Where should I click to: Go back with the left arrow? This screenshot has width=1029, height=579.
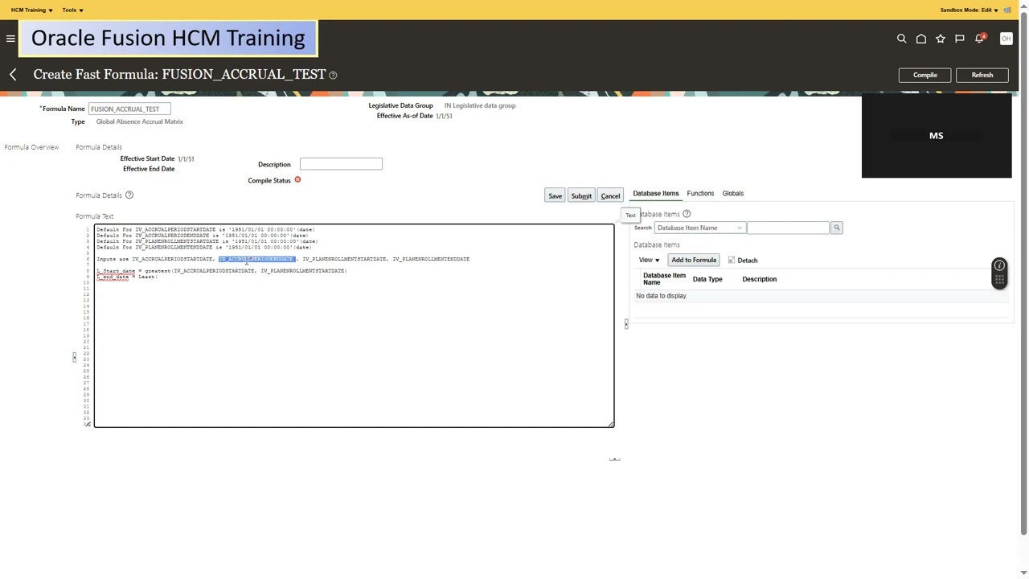coord(13,75)
